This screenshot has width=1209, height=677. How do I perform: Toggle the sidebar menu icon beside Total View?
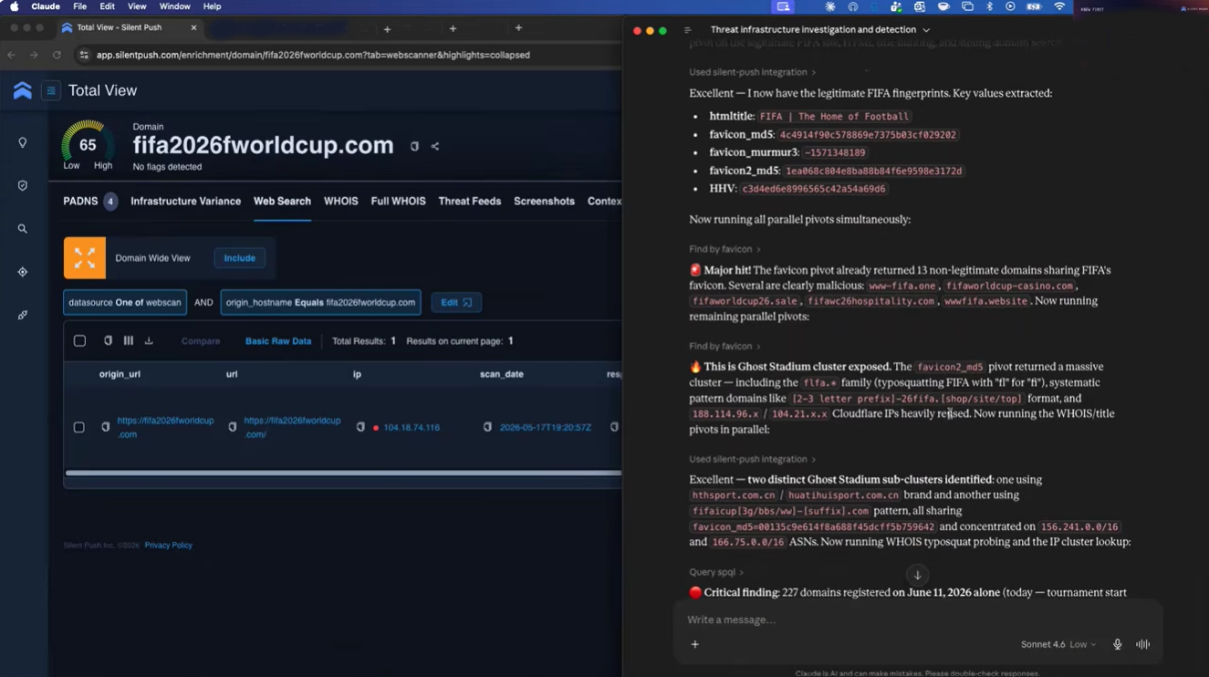tap(51, 90)
